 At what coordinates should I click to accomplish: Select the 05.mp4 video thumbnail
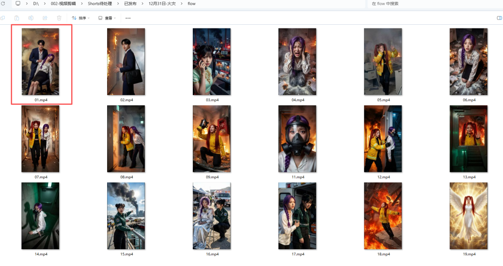[383, 61]
